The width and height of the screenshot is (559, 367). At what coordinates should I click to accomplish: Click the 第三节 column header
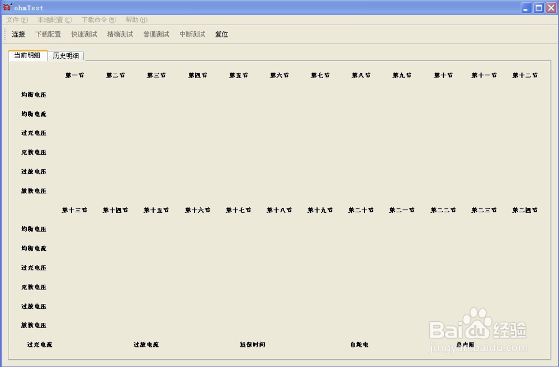coord(156,75)
